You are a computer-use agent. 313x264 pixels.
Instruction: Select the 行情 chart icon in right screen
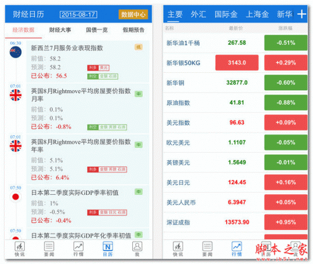pos(237,249)
